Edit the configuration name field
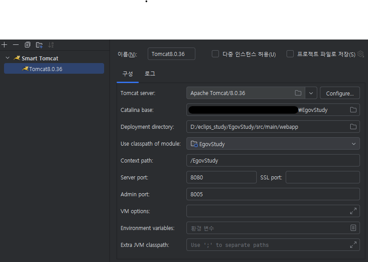 [171, 54]
